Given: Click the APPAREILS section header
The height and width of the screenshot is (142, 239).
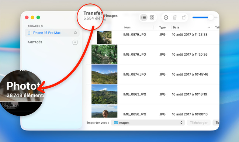Looking at the screenshot, I should 35,26.
